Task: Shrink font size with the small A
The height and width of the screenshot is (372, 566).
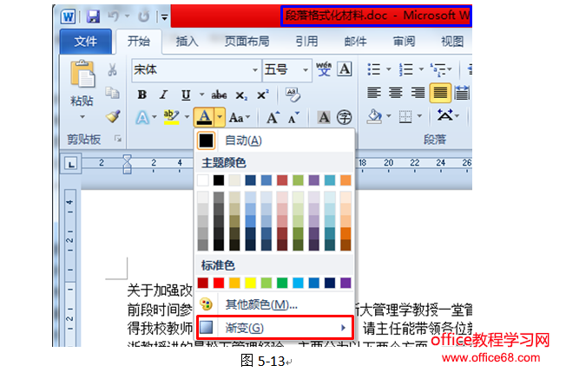Action: (x=293, y=118)
